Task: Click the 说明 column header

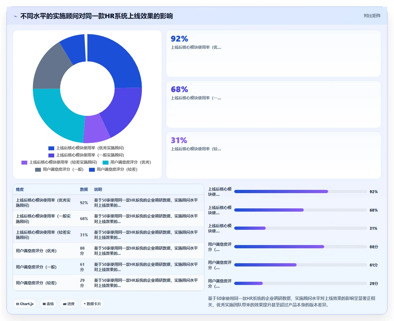Action: (98, 190)
